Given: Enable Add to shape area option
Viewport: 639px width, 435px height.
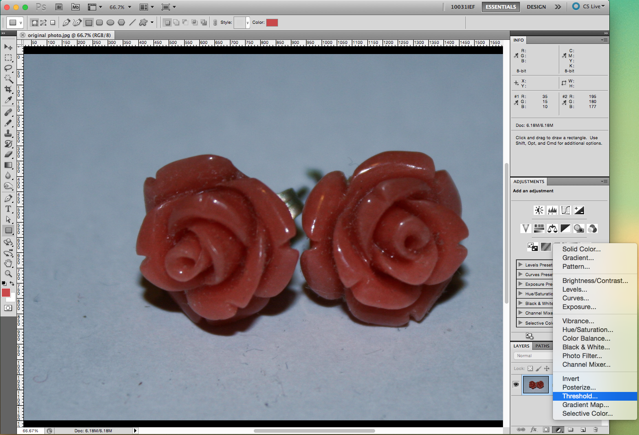Looking at the screenshot, I should pos(176,22).
